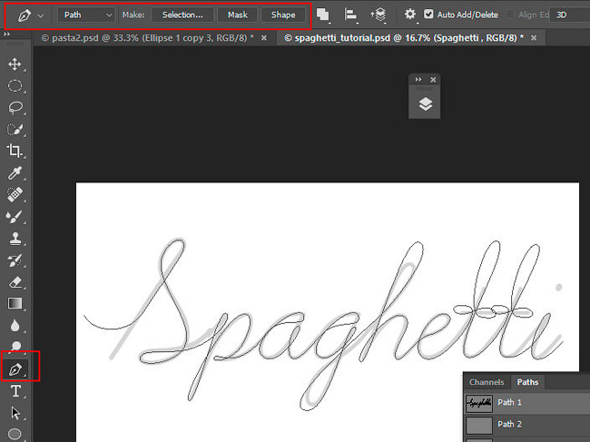Toggle the Align Edges checkbox
Image resolution: width=590 pixels, height=442 pixels.
tap(509, 15)
